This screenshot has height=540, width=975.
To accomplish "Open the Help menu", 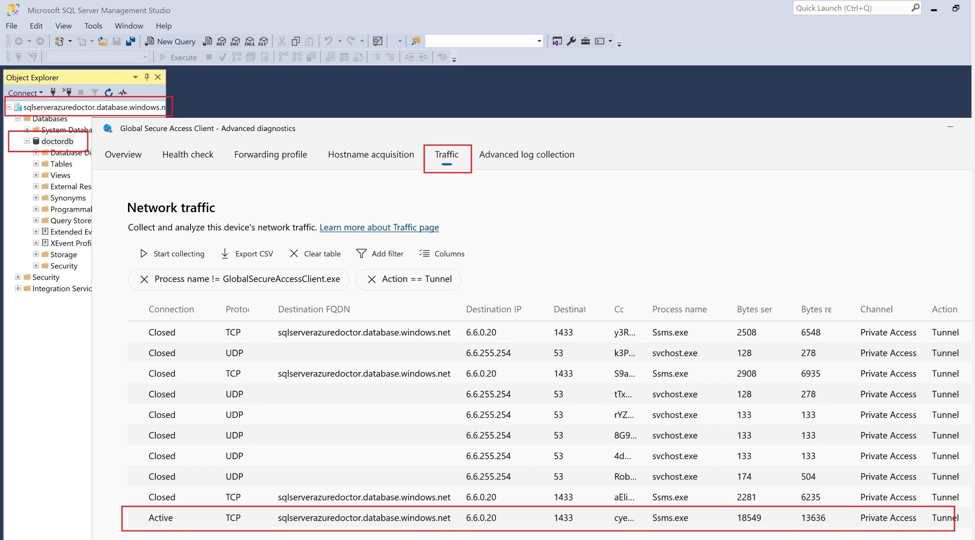I will (164, 26).
